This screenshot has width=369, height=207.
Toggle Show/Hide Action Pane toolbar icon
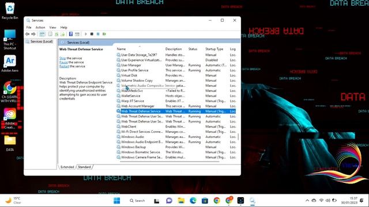pos(77,34)
